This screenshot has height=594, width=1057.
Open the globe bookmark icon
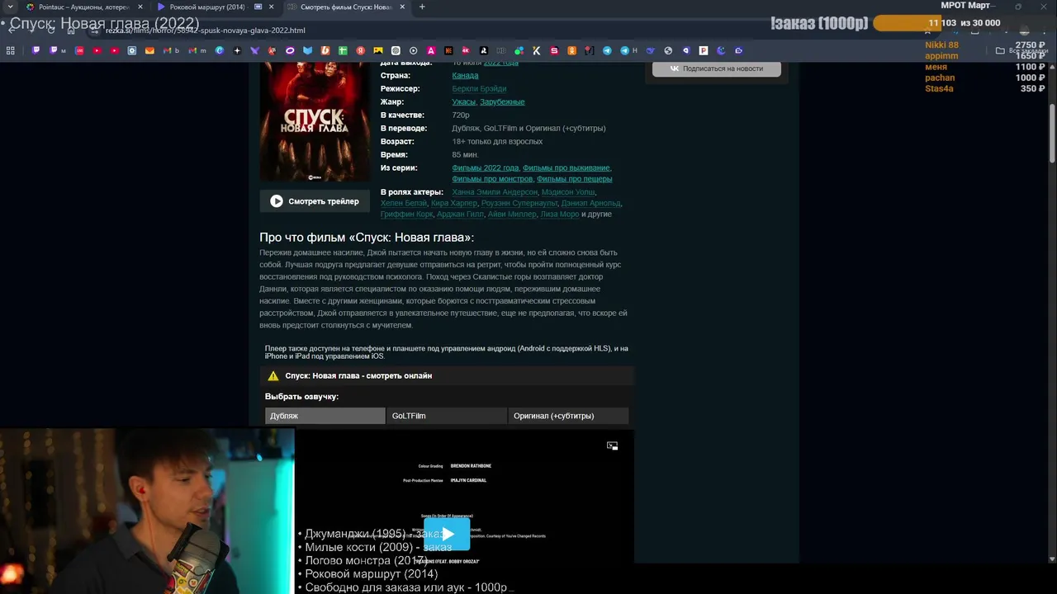click(x=668, y=50)
